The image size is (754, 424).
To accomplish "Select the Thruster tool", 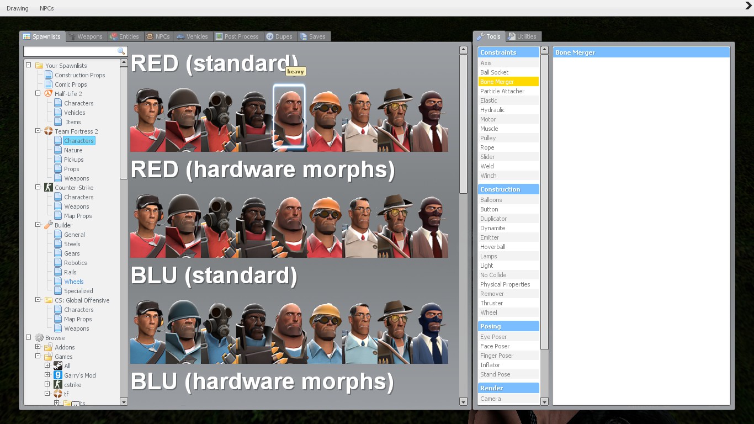I will click(x=508, y=303).
